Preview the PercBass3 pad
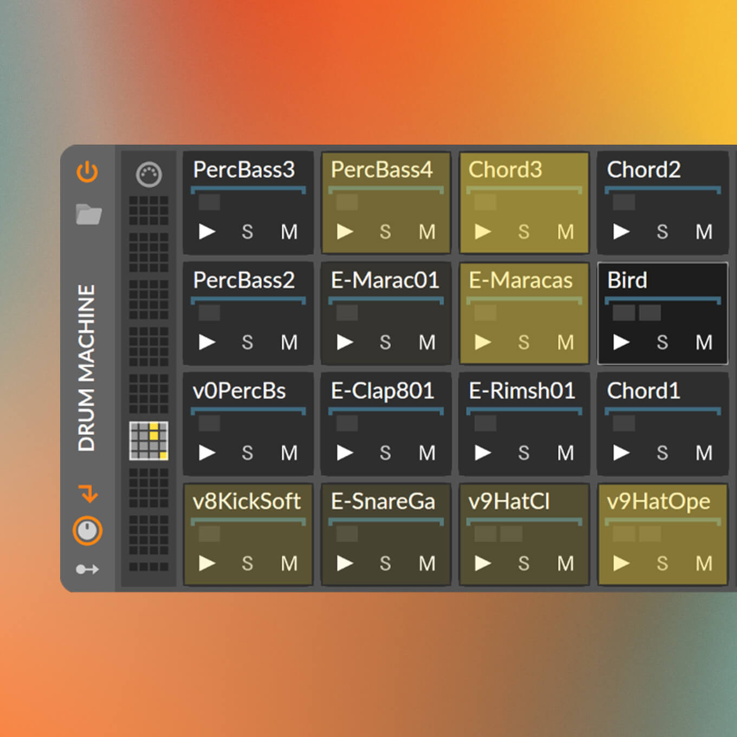The height and width of the screenshot is (737, 737). pos(207,231)
